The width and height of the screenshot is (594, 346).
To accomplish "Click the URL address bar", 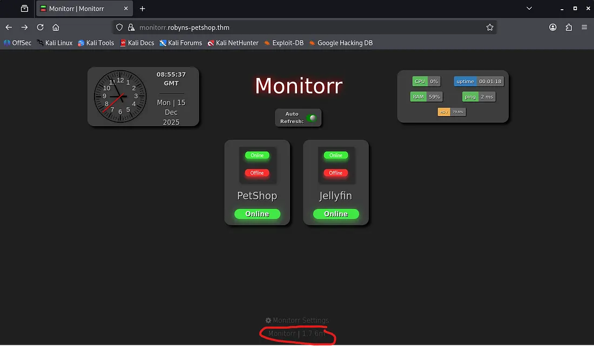I will click(302, 27).
